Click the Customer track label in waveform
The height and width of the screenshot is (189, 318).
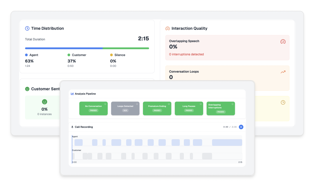pyautogui.click(x=77, y=150)
